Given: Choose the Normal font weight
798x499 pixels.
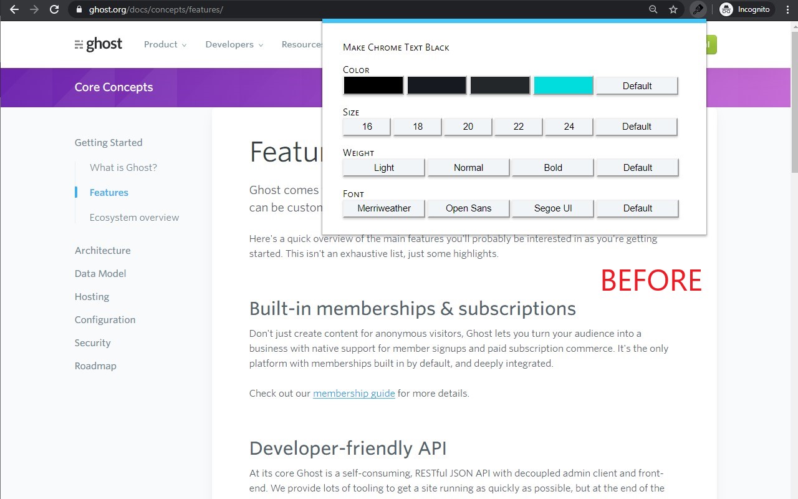Looking at the screenshot, I should 469,168.
